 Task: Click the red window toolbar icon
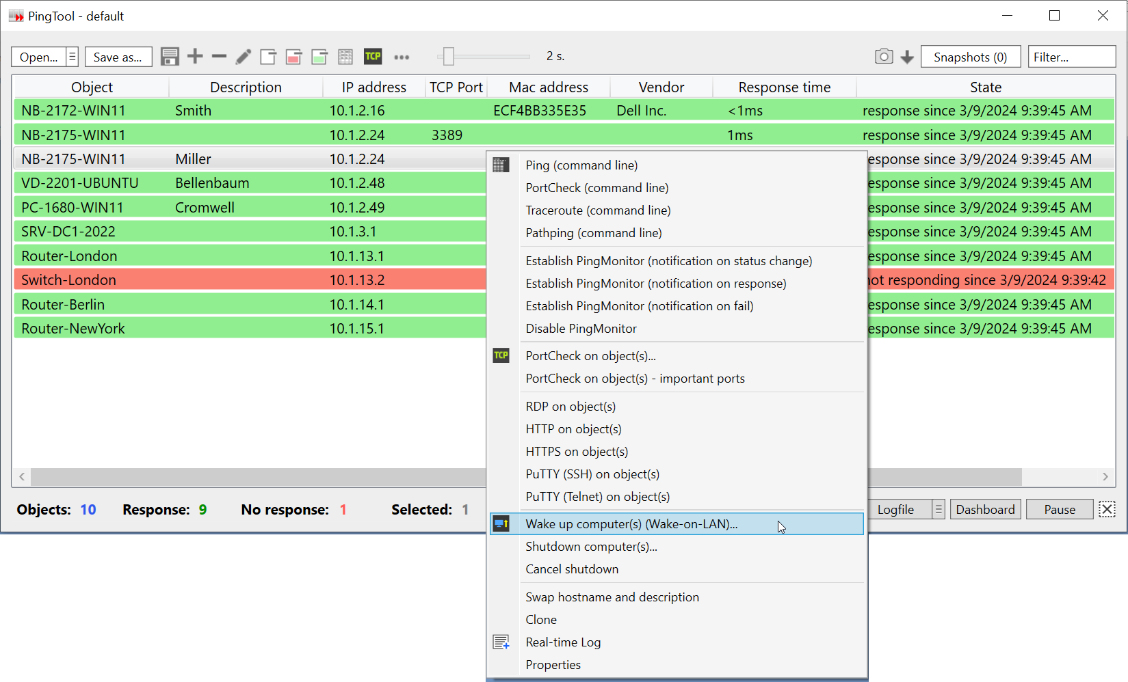click(x=294, y=57)
